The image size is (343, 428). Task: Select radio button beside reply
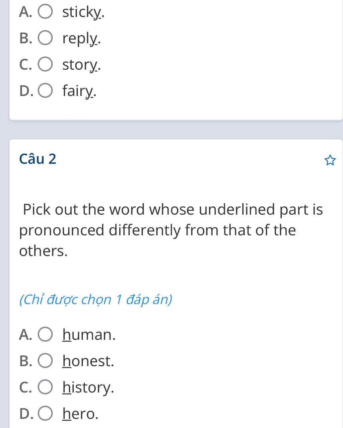coord(45,39)
